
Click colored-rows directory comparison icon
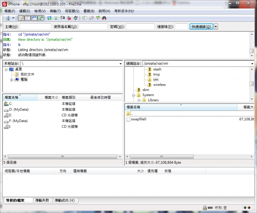click(x=84, y=18)
